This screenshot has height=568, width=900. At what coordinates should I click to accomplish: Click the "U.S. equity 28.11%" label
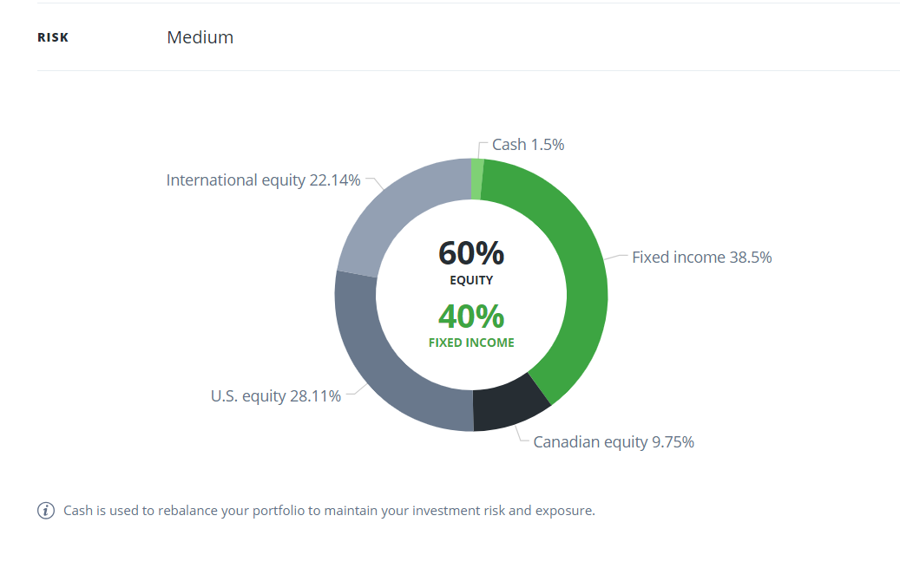click(x=275, y=396)
